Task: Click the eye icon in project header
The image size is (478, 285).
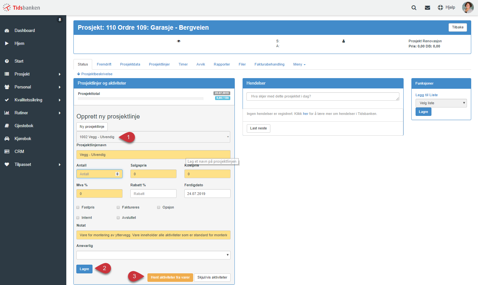Action: pyautogui.click(x=179, y=41)
